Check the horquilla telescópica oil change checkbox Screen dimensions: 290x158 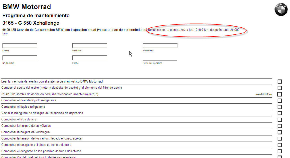pos(280,94)
